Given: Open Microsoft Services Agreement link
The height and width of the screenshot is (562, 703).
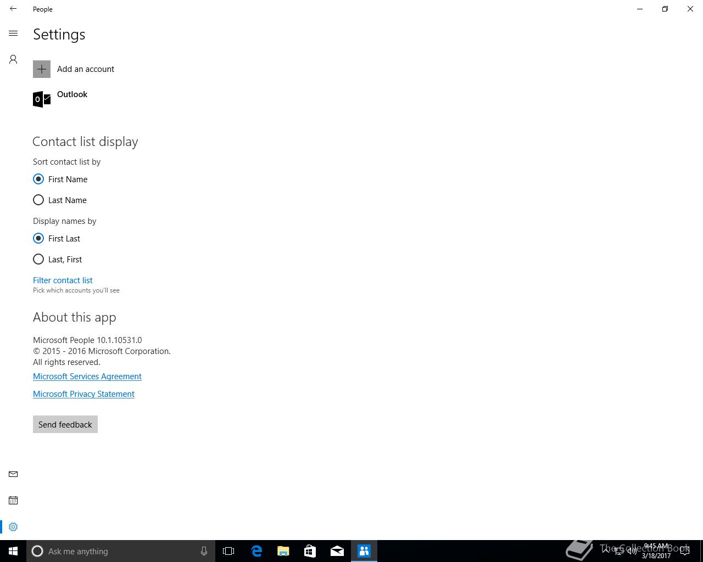Looking at the screenshot, I should tap(87, 376).
